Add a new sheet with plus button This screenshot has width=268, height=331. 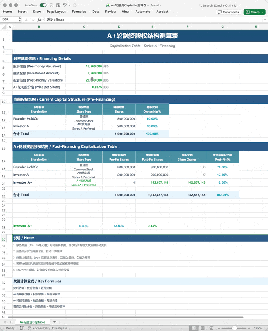coord(55,322)
